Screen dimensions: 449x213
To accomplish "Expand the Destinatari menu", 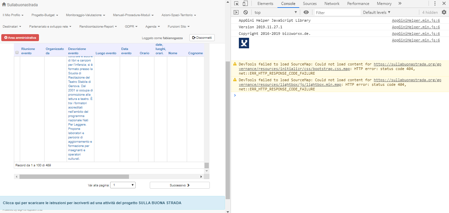I will pyautogui.click(x=12, y=26).
